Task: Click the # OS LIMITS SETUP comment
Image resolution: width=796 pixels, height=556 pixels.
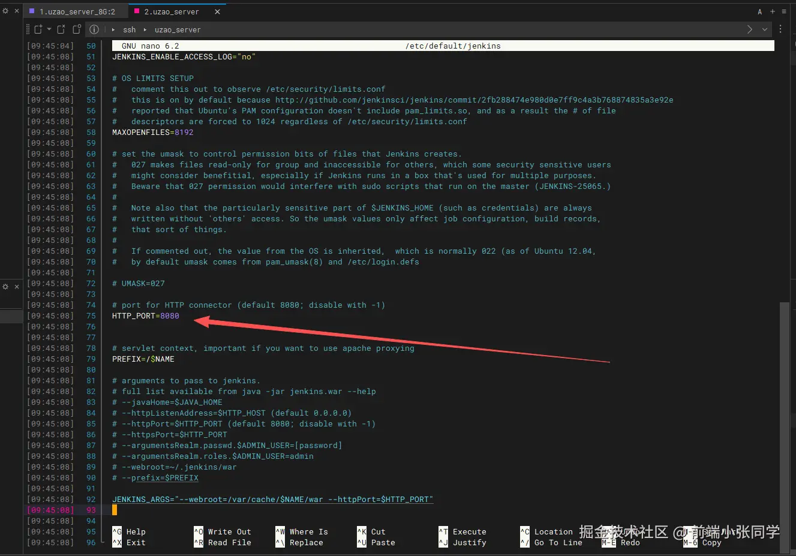Action: click(153, 79)
